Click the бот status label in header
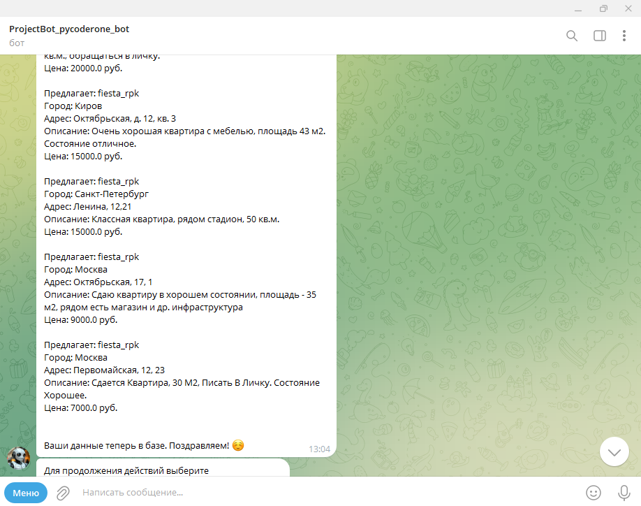 pos(17,43)
